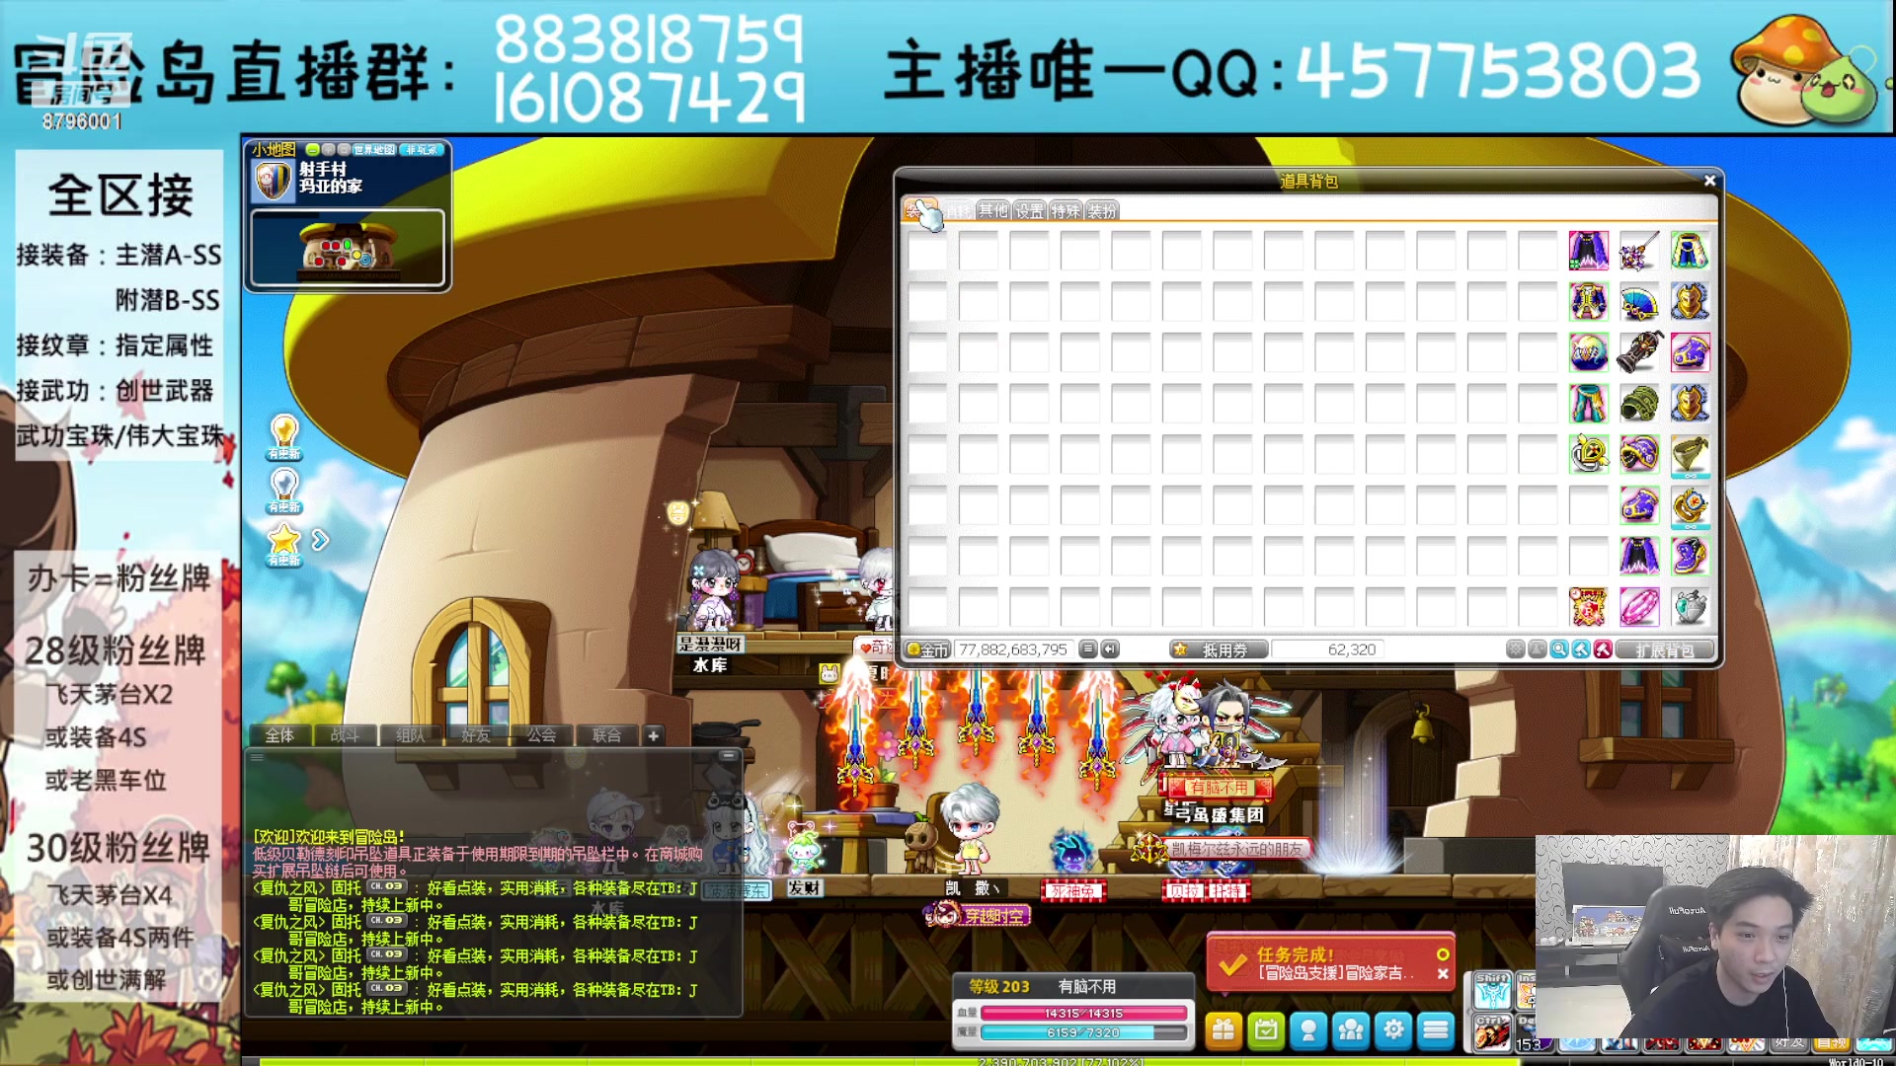The image size is (1896, 1066).
Task: Click the list icon beside the meso amount
Action: (1088, 649)
